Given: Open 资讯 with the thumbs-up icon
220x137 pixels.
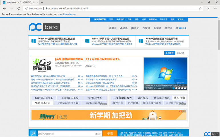Looking at the screenshot, I should click(x=124, y=28).
